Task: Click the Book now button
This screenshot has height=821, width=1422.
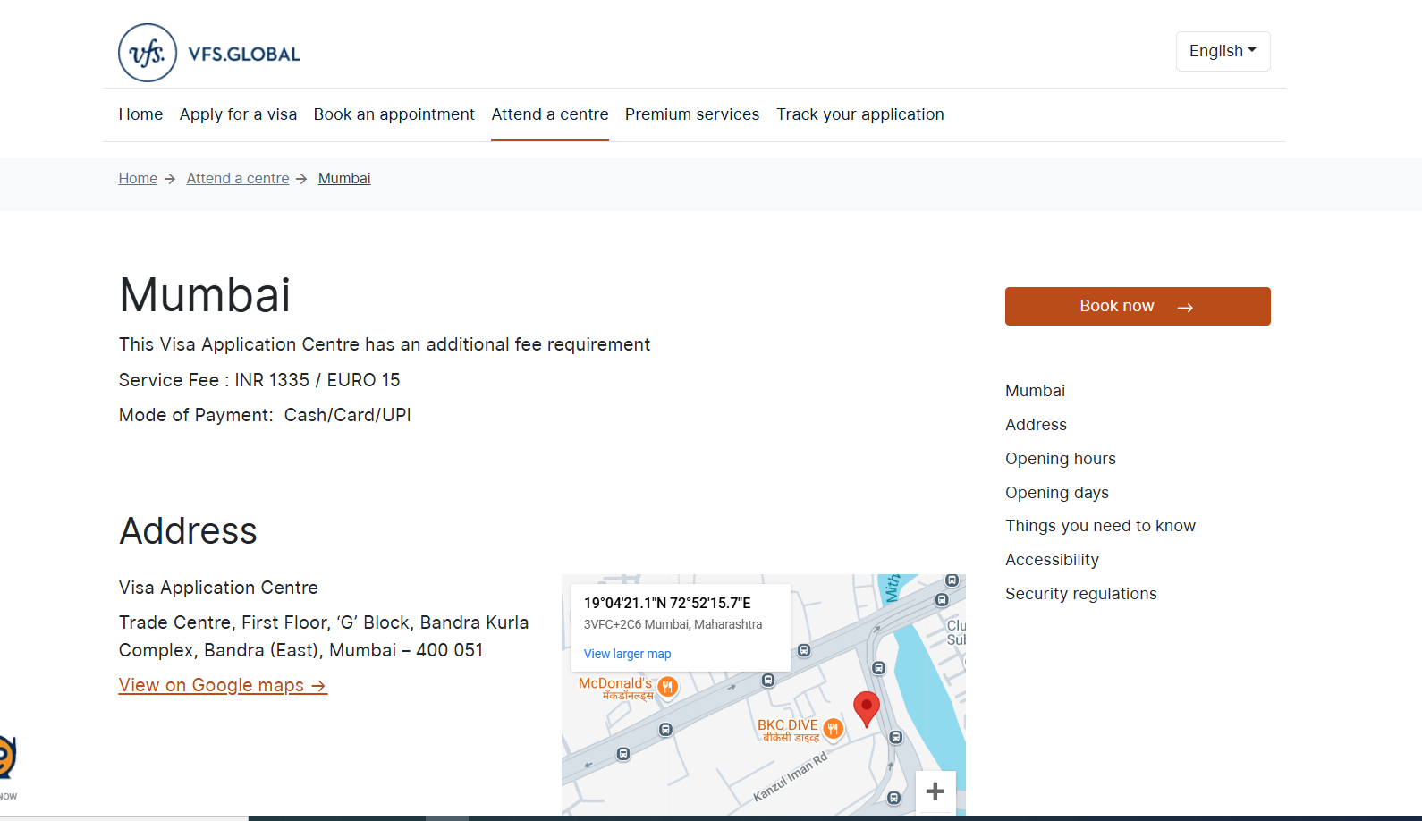Action: click(x=1138, y=306)
